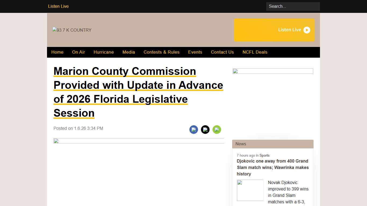Select the Hurricane menu item
This screenshot has height=206, width=367.
coord(103,52)
